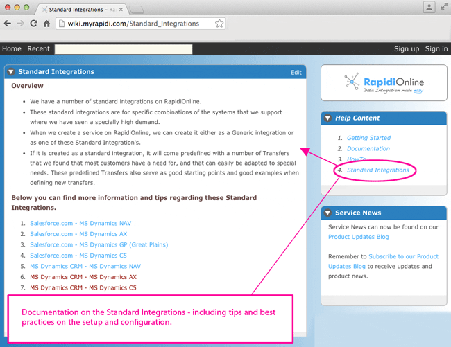This screenshot has height=347, width=451.
Task: Open Salesforce.com - MS Dynamics AX link
Action: click(78, 234)
